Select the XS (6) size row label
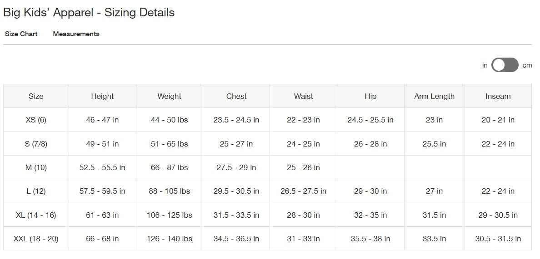 coord(36,120)
